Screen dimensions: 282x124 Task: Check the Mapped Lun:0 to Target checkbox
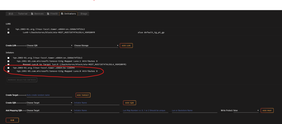click(x=8, y=65)
